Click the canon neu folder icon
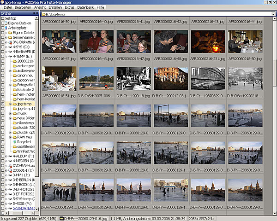Image resolution: width=277 pixels, height=221 pixels. [15, 76]
